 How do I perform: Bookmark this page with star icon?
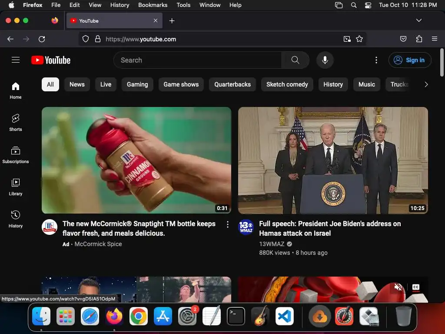click(359, 39)
